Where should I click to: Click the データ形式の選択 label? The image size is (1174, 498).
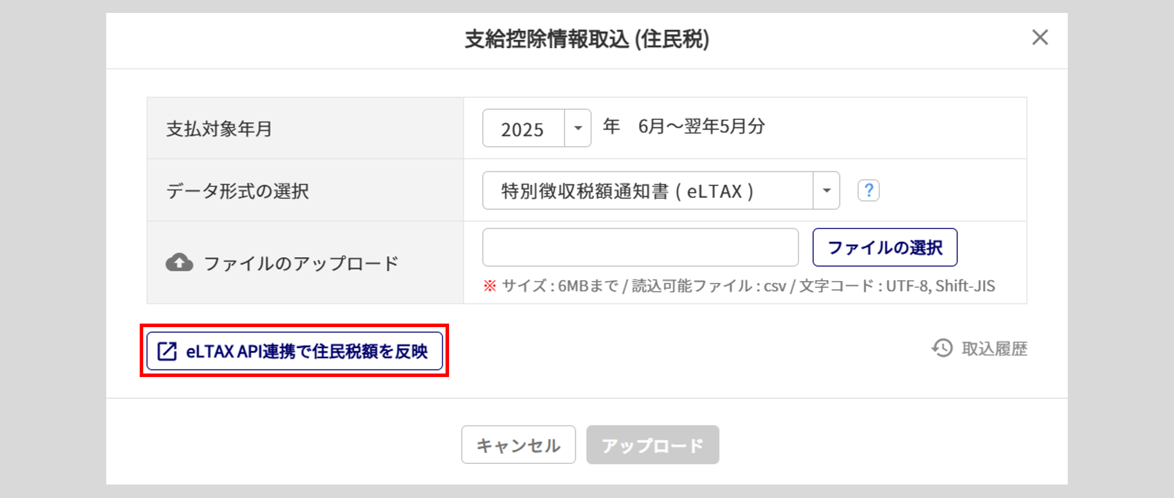(x=237, y=191)
